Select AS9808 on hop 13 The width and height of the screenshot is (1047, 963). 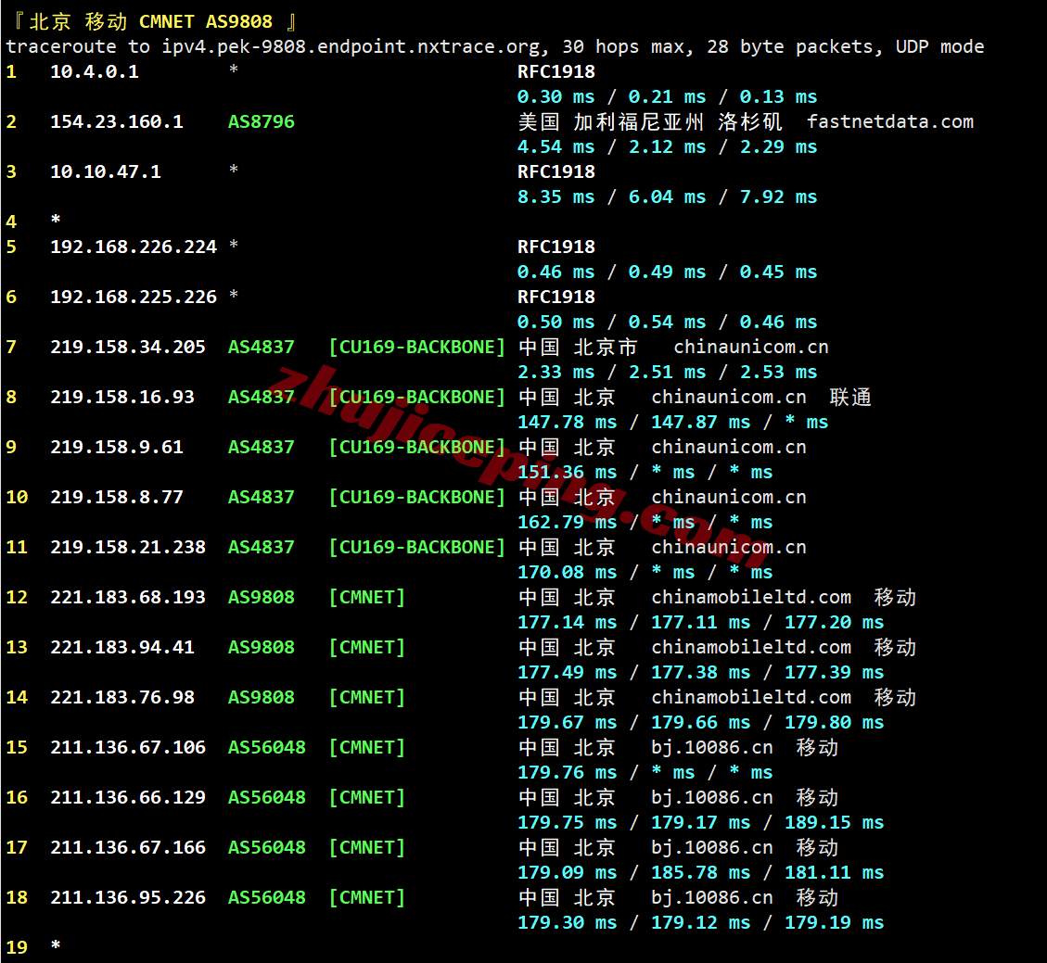pos(262,647)
